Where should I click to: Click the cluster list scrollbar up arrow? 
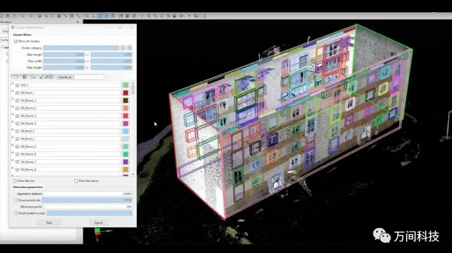tap(133, 83)
